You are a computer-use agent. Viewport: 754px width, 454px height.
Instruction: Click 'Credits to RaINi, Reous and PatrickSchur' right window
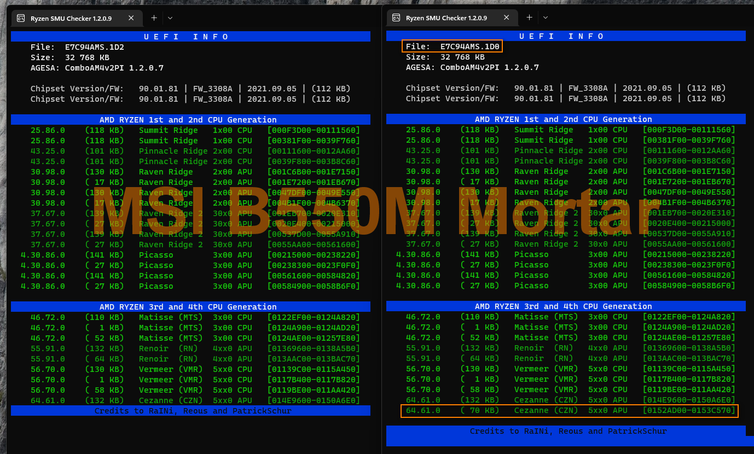[x=569, y=431]
